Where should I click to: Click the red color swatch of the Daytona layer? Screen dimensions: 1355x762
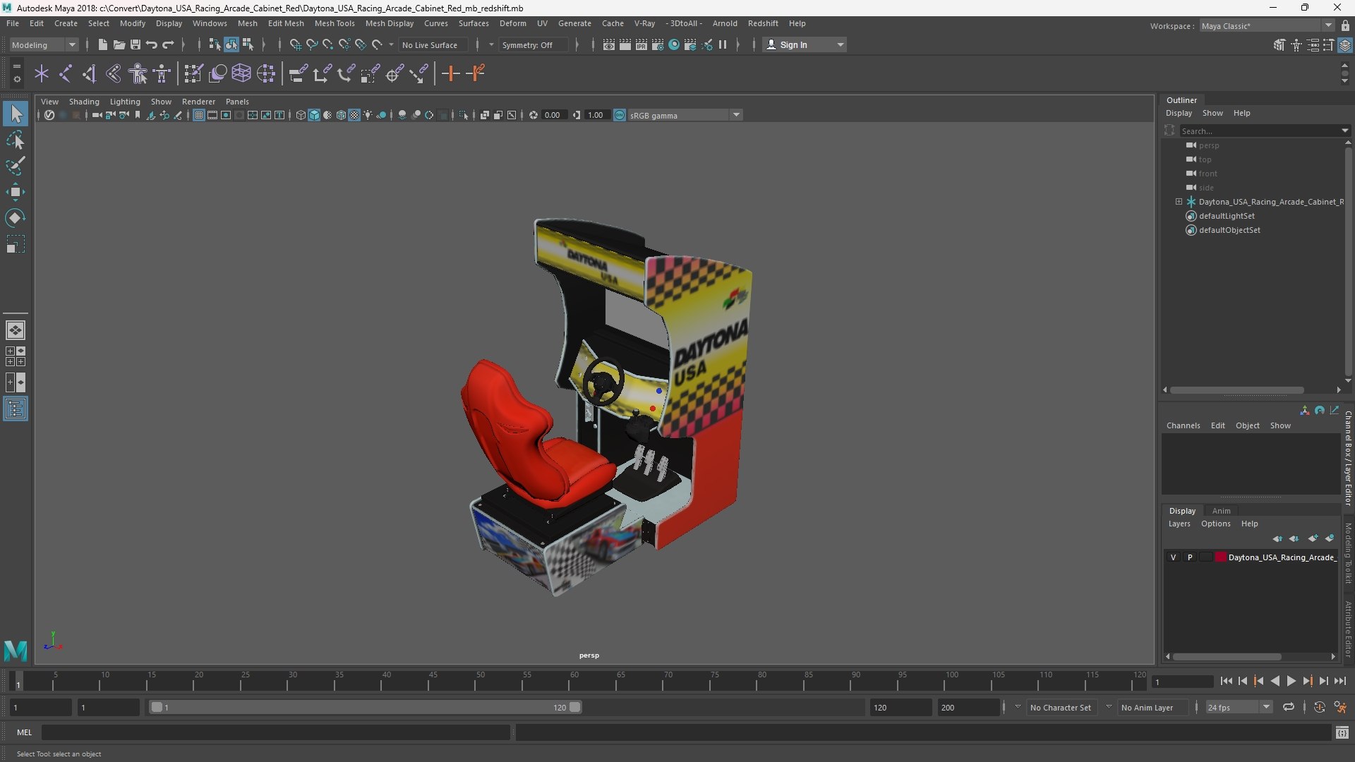coord(1220,557)
